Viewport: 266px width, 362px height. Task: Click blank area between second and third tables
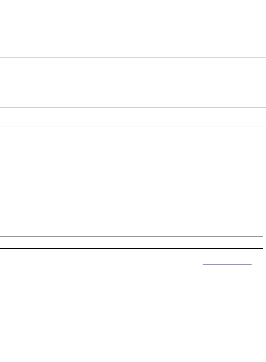pyautogui.click(x=133, y=205)
